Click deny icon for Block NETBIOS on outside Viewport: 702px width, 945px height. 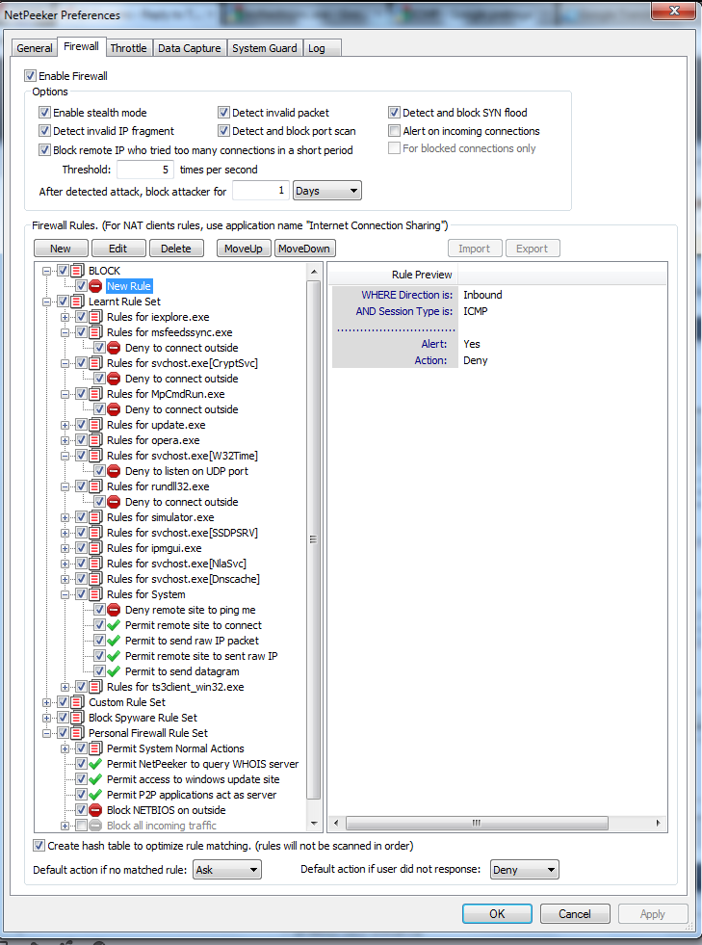(x=95, y=810)
